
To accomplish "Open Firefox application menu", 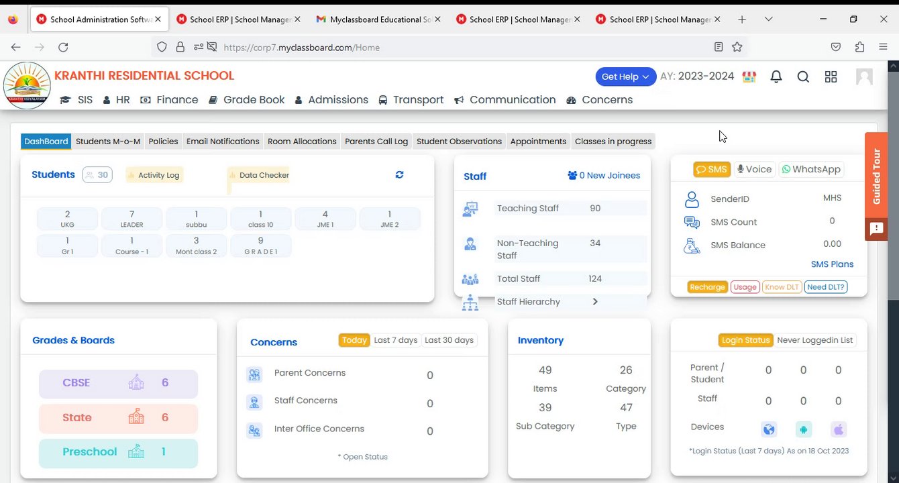I will [883, 47].
